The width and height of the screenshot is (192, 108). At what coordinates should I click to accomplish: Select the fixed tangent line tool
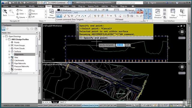[76, 16]
